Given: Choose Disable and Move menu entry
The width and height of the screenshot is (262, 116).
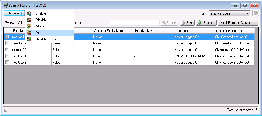Looking at the screenshot, I should click(50, 39).
